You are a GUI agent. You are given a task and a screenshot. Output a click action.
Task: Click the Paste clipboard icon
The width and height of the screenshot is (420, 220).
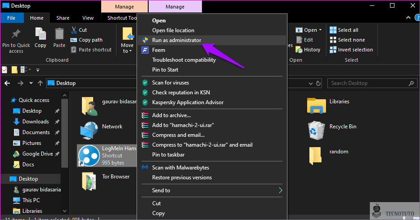[x=59, y=34]
